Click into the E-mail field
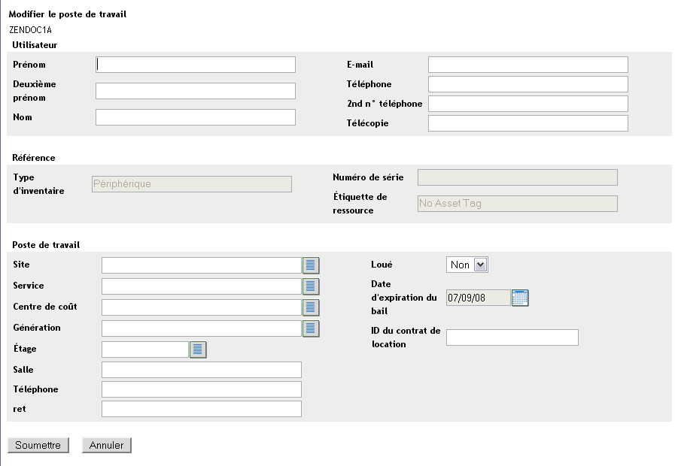678x466 pixels. coord(528,65)
